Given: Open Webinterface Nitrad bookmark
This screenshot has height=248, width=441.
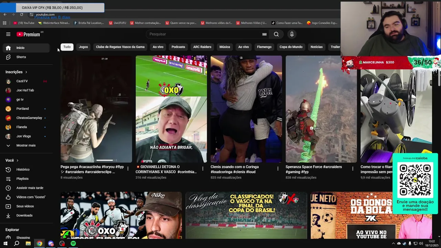Looking at the screenshot, I should [54, 23].
